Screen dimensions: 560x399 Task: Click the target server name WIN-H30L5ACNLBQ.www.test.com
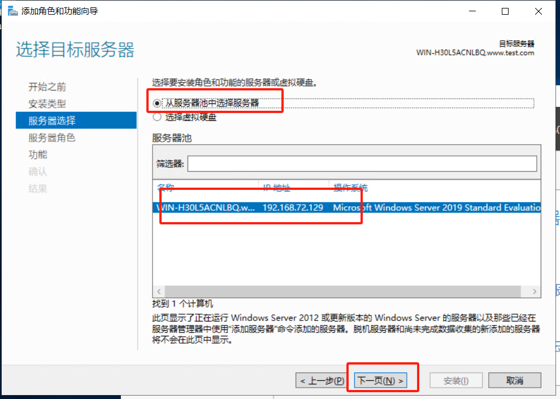coord(475,53)
